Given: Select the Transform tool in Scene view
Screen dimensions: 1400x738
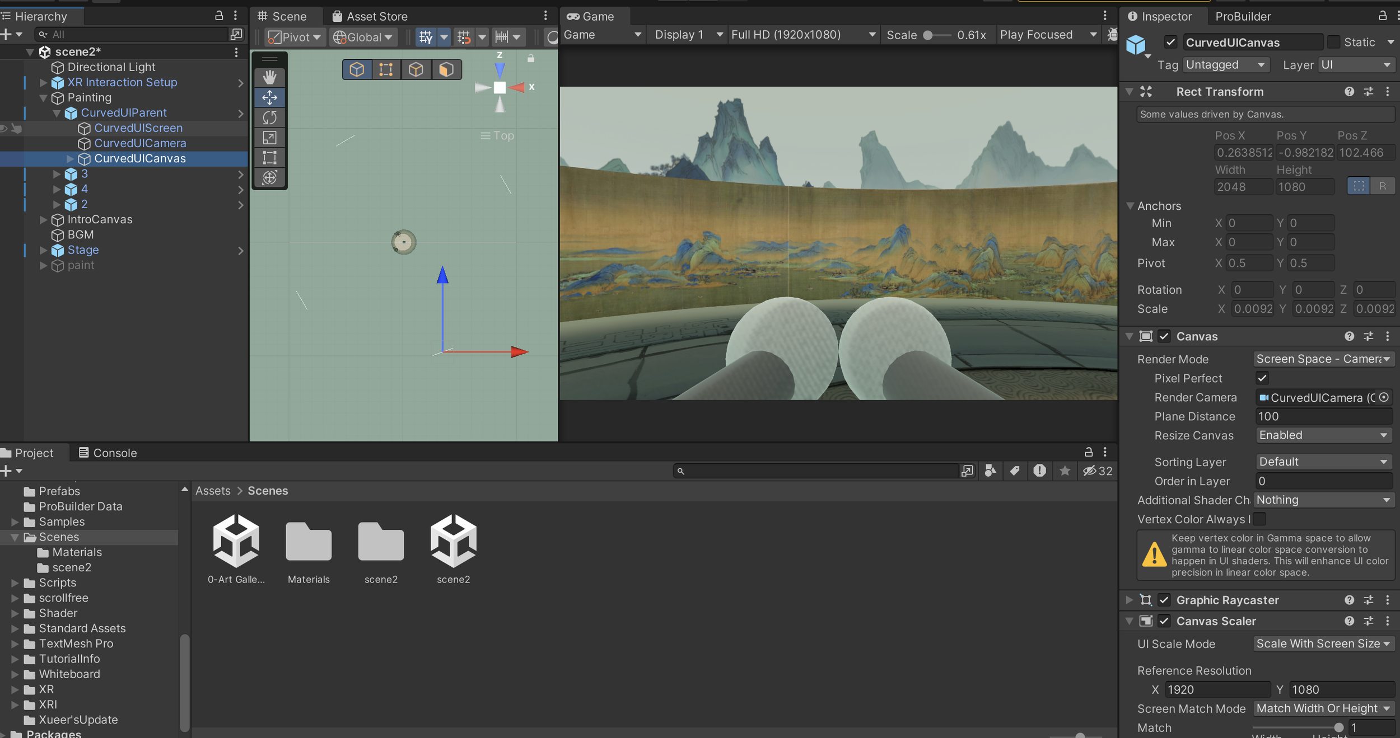Looking at the screenshot, I should (x=269, y=177).
